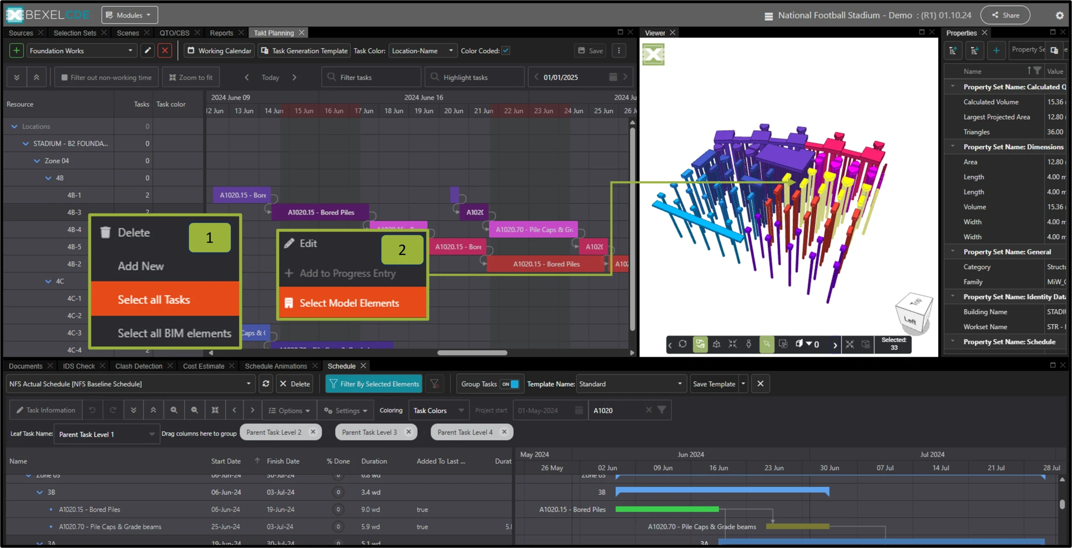Viewport: 1072px width, 548px height.
Task: Click schedule Delete button
Action: 295,384
